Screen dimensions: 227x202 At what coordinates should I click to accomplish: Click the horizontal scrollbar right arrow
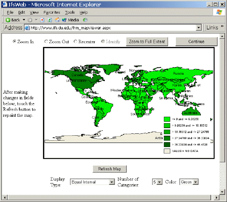pos(216,197)
